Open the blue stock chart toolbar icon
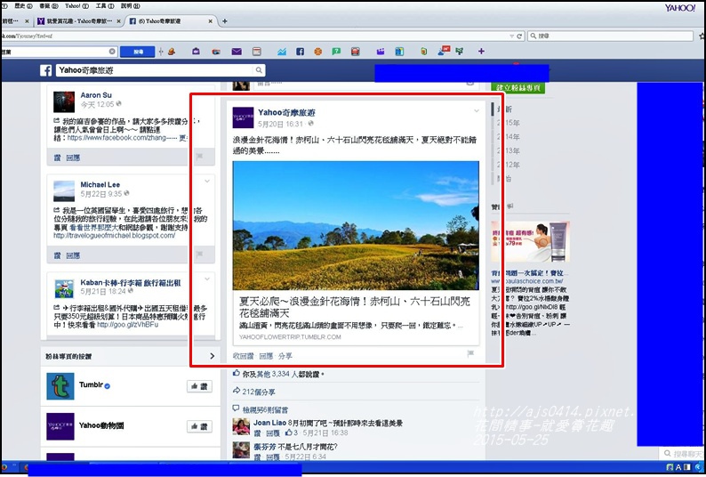Image resolution: width=706 pixels, height=477 pixels. click(x=282, y=52)
